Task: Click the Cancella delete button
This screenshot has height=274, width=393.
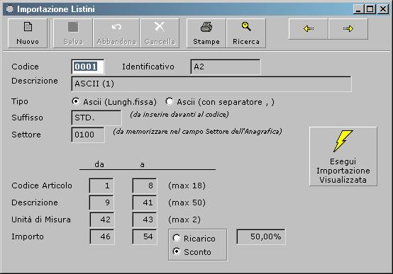Action: (160, 33)
